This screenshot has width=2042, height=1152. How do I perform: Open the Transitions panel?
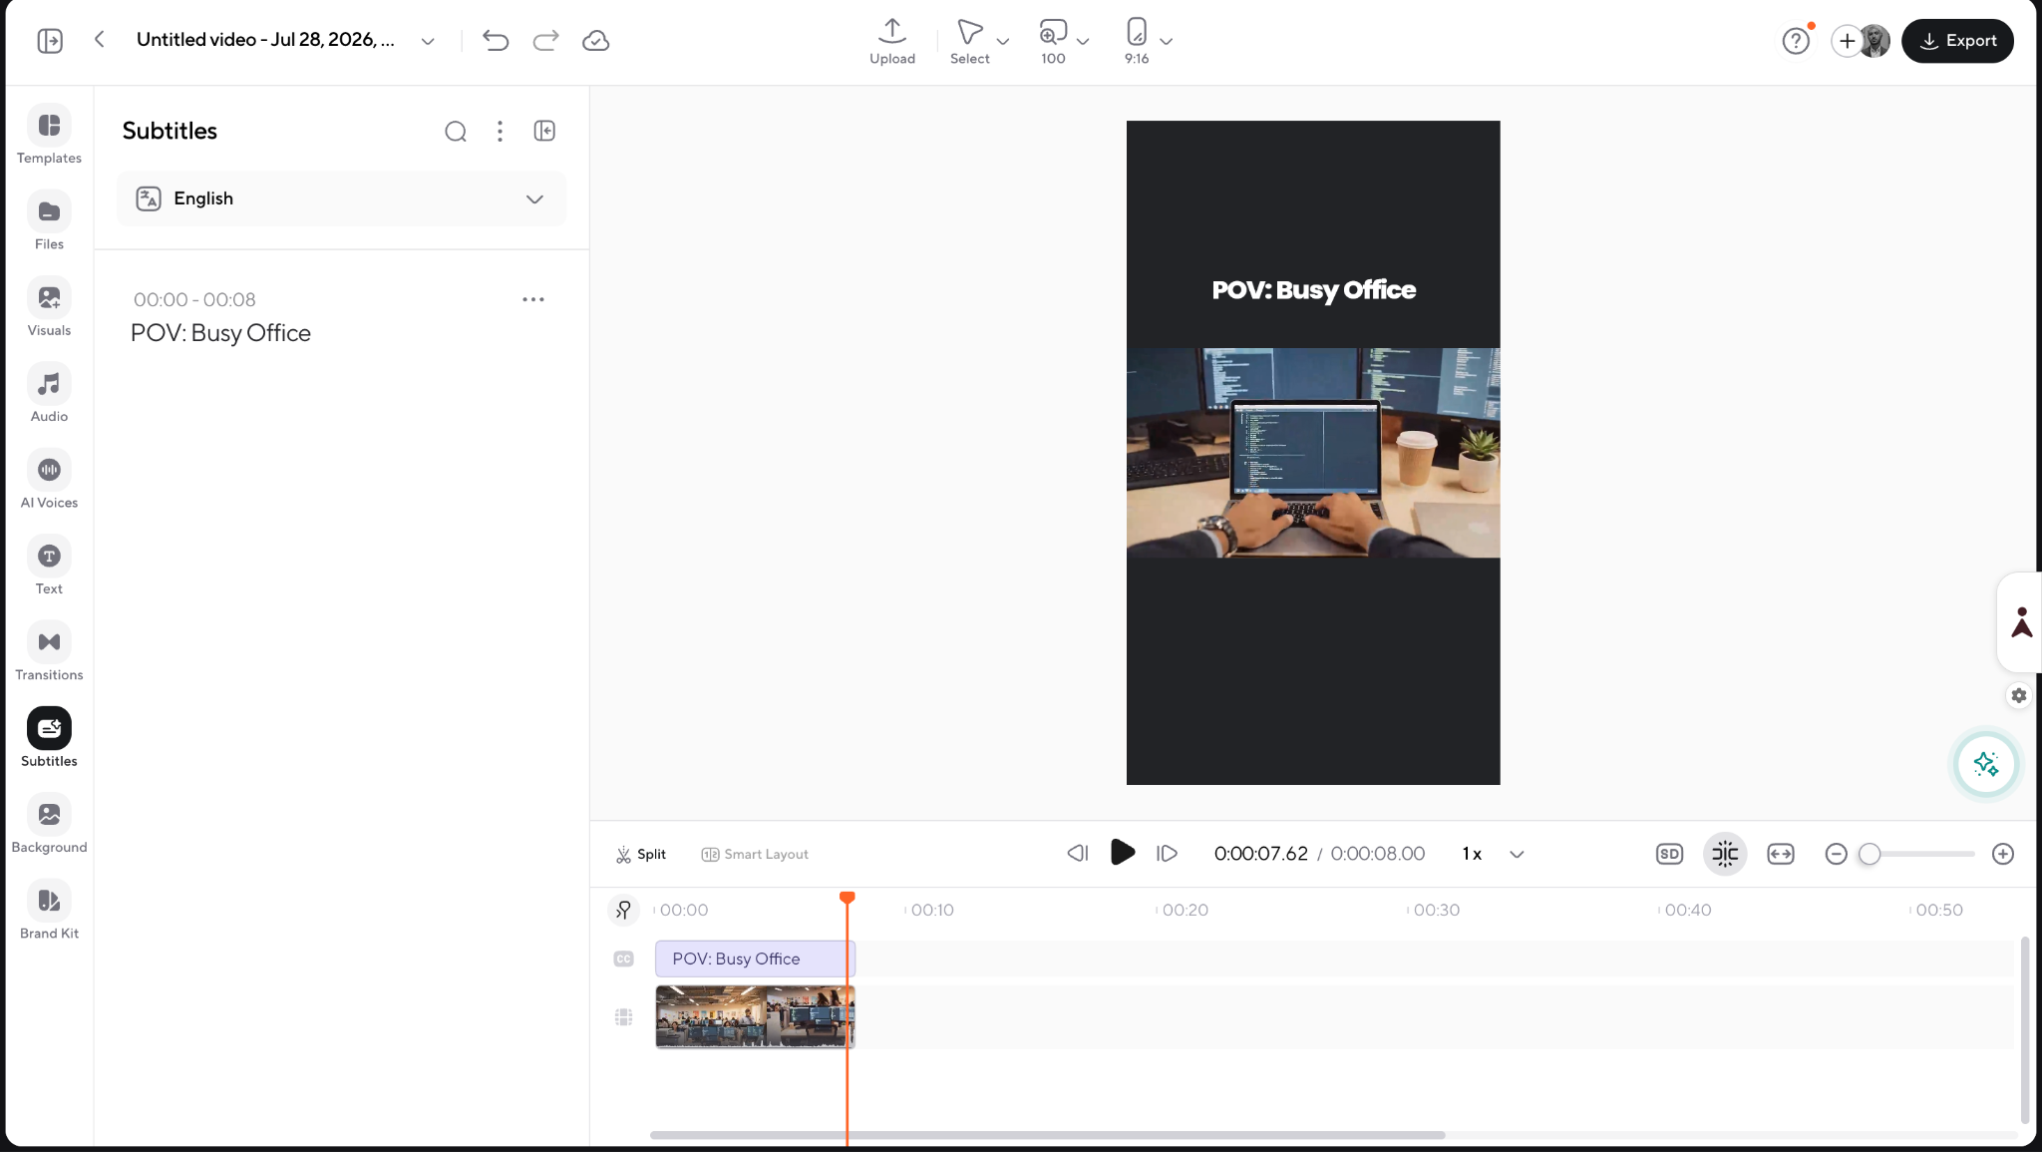click(x=49, y=652)
